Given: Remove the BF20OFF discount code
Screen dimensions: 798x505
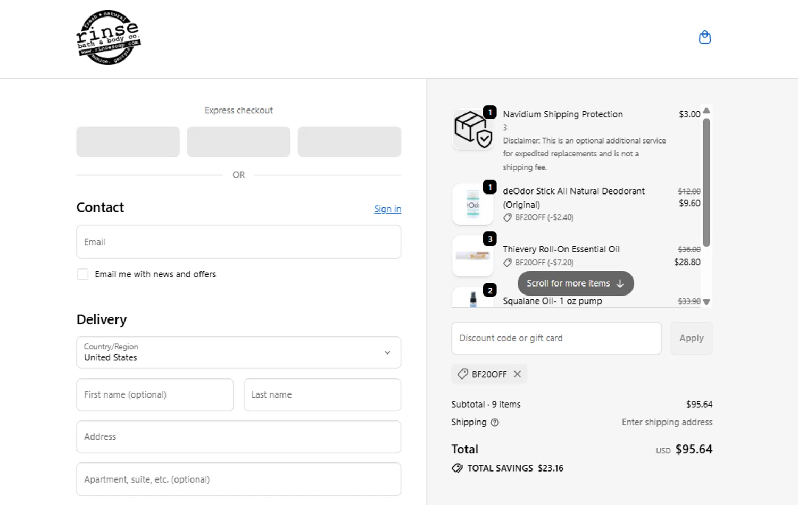Looking at the screenshot, I should point(517,374).
